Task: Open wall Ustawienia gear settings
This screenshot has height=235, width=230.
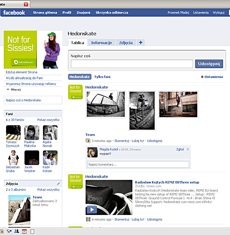Action: [x=212, y=77]
